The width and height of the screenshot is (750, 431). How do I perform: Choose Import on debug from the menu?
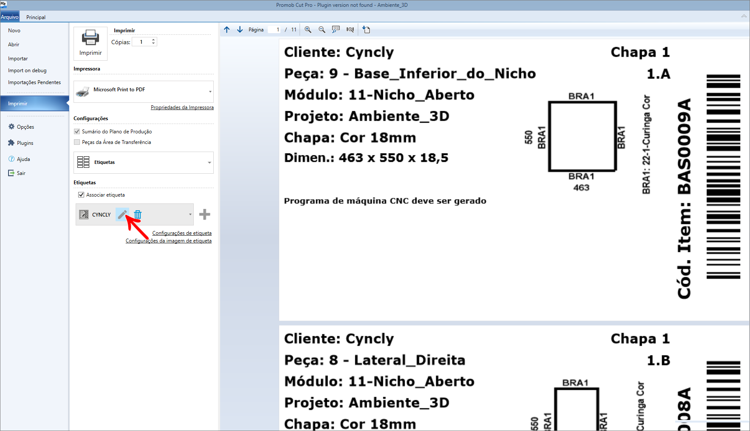(27, 70)
